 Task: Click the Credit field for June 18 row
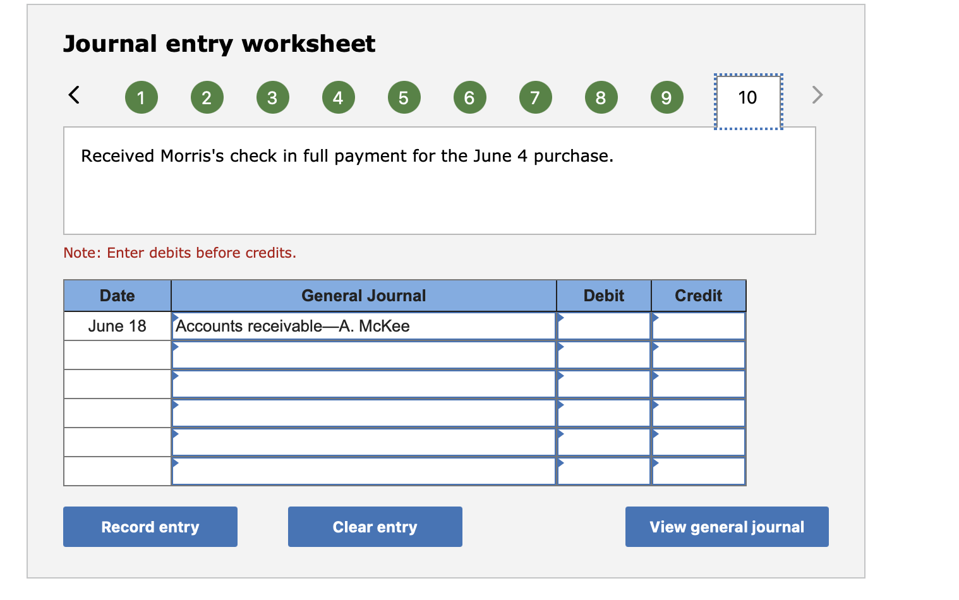click(699, 326)
